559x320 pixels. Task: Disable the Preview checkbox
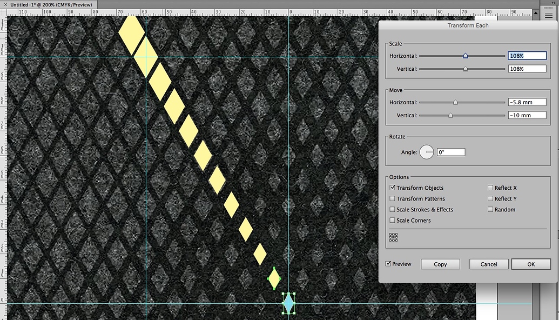tap(388, 264)
